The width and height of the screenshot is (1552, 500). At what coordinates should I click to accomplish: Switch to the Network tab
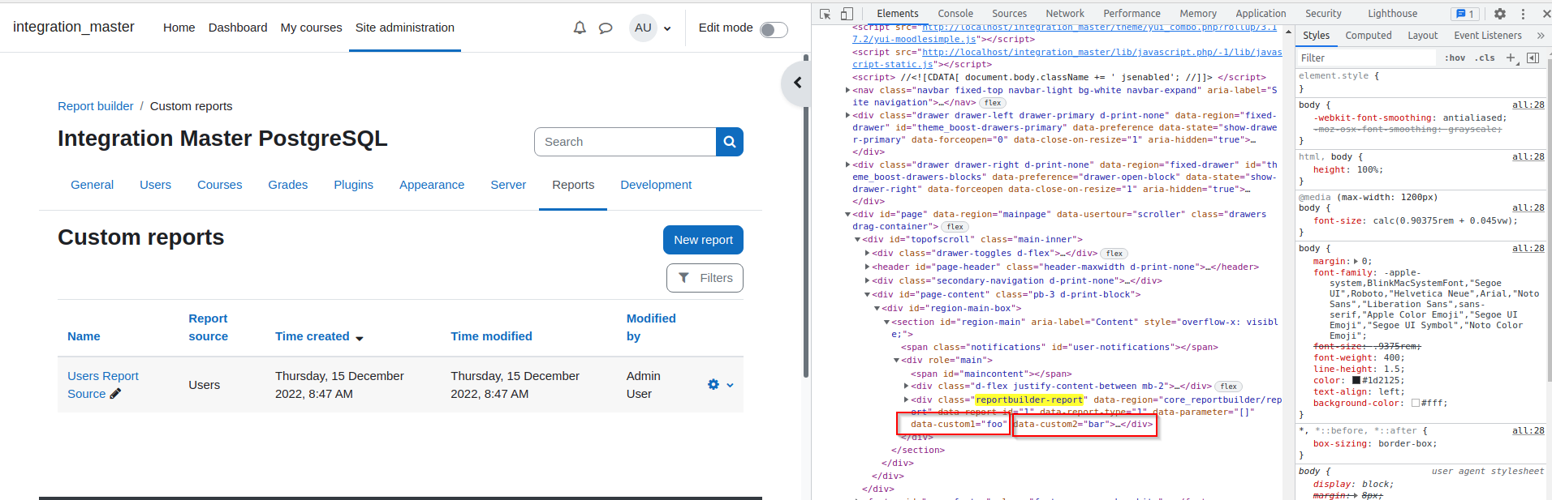(1065, 14)
